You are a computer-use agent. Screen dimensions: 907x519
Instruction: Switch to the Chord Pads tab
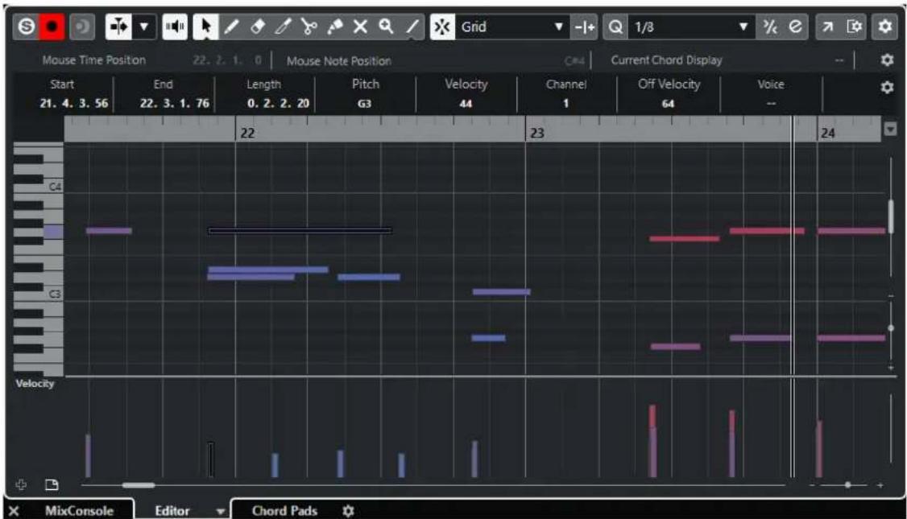tap(284, 511)
